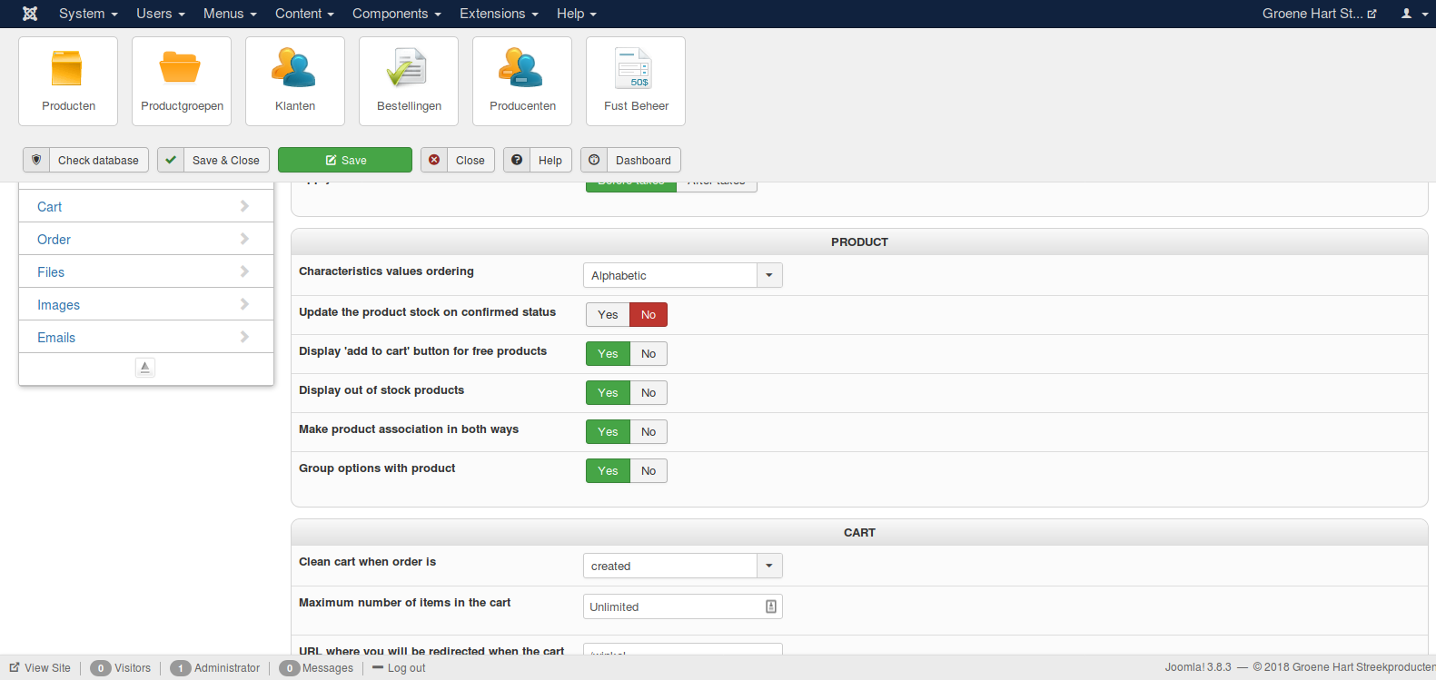Click the Log out dash icon
This screenshot has width=1436, height=680.
click(378, 667)
